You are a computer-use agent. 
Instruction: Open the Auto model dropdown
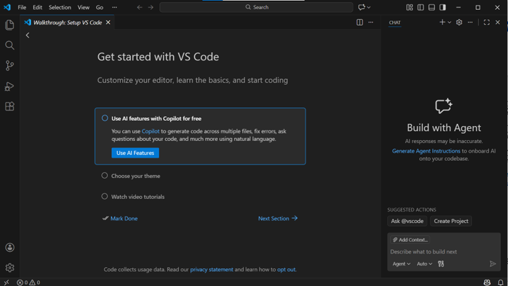424,264
